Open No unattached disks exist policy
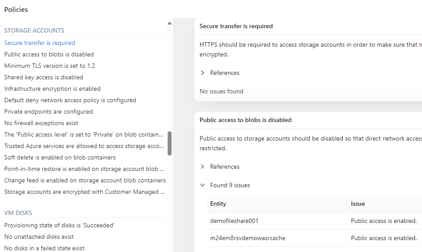The height and width of the screenshot is (252, 422). click(38, 237)
